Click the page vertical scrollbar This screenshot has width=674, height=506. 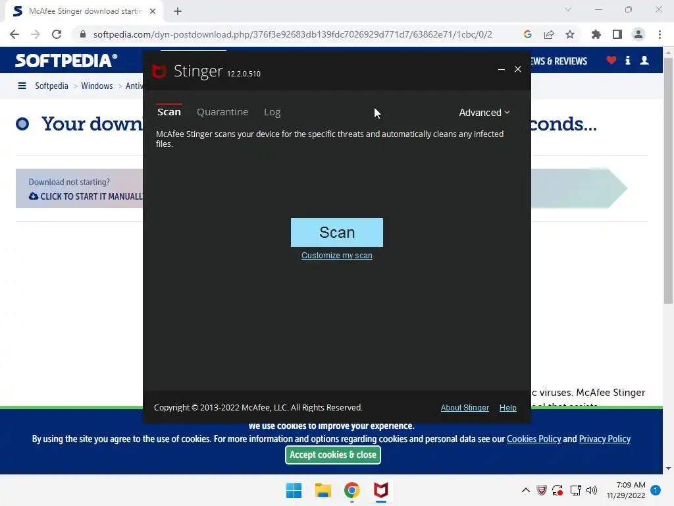tap(668, 181)
